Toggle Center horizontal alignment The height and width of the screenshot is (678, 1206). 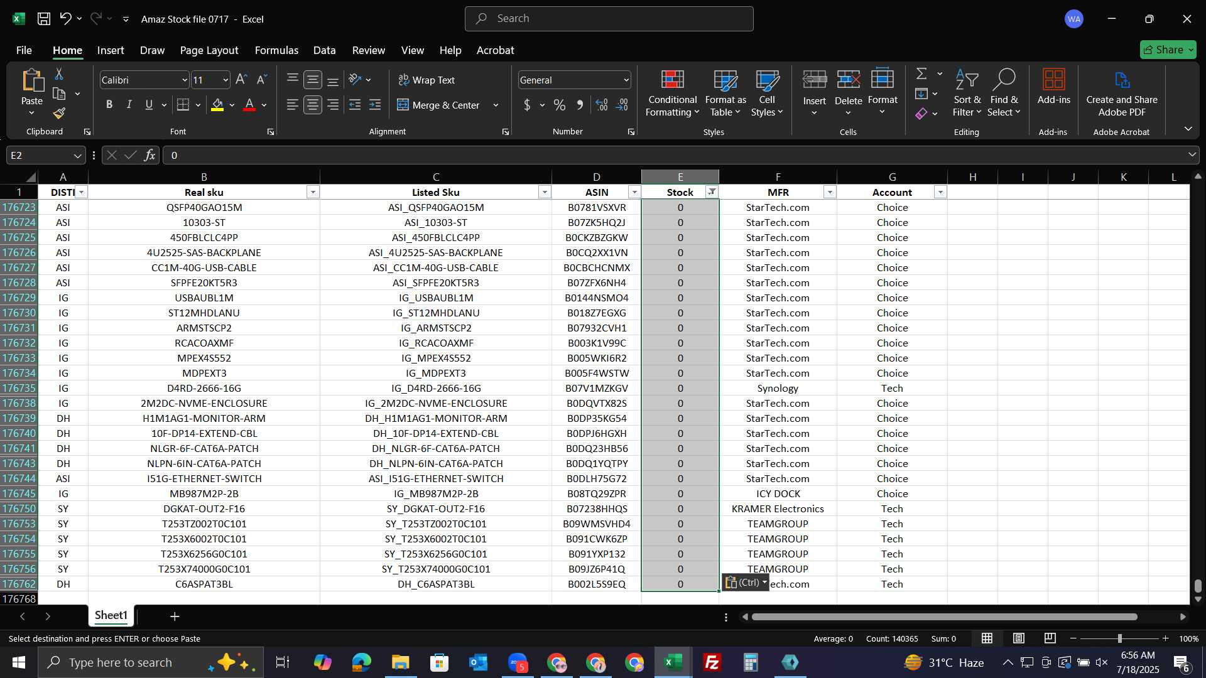click(x=313, y=105)
